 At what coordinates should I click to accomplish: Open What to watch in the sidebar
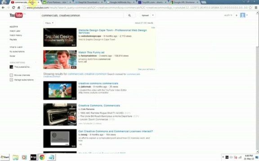point(16,47)
